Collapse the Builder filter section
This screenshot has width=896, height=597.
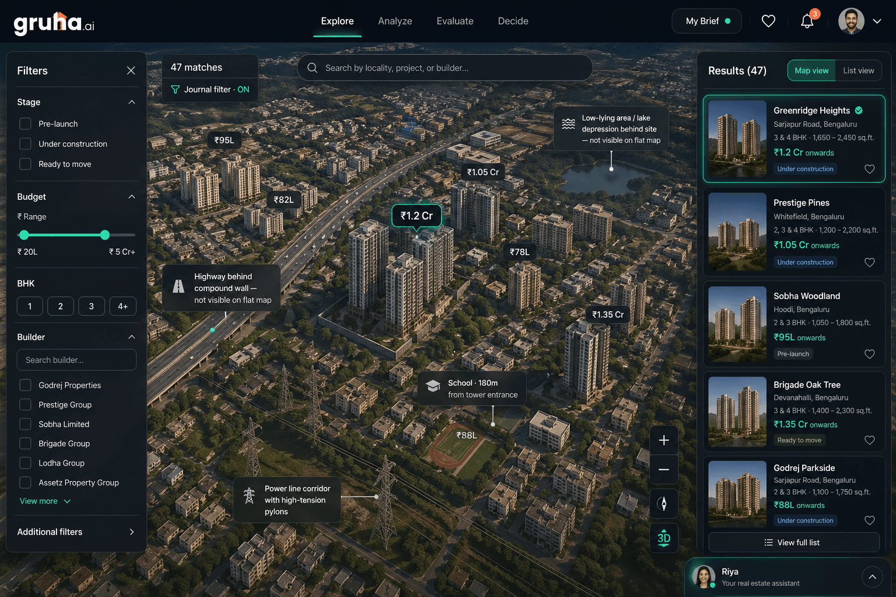132,337
